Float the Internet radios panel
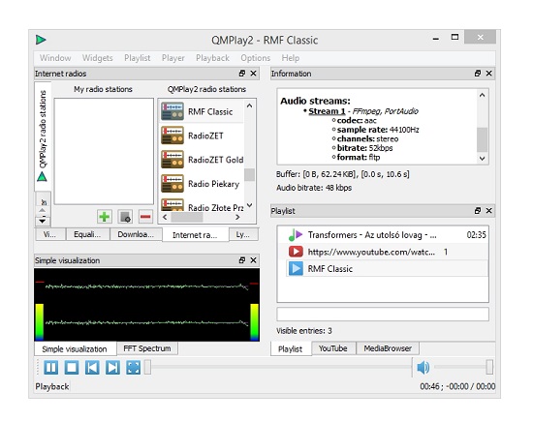Viewport: 533px width, 422px height. tap(242, 74)
